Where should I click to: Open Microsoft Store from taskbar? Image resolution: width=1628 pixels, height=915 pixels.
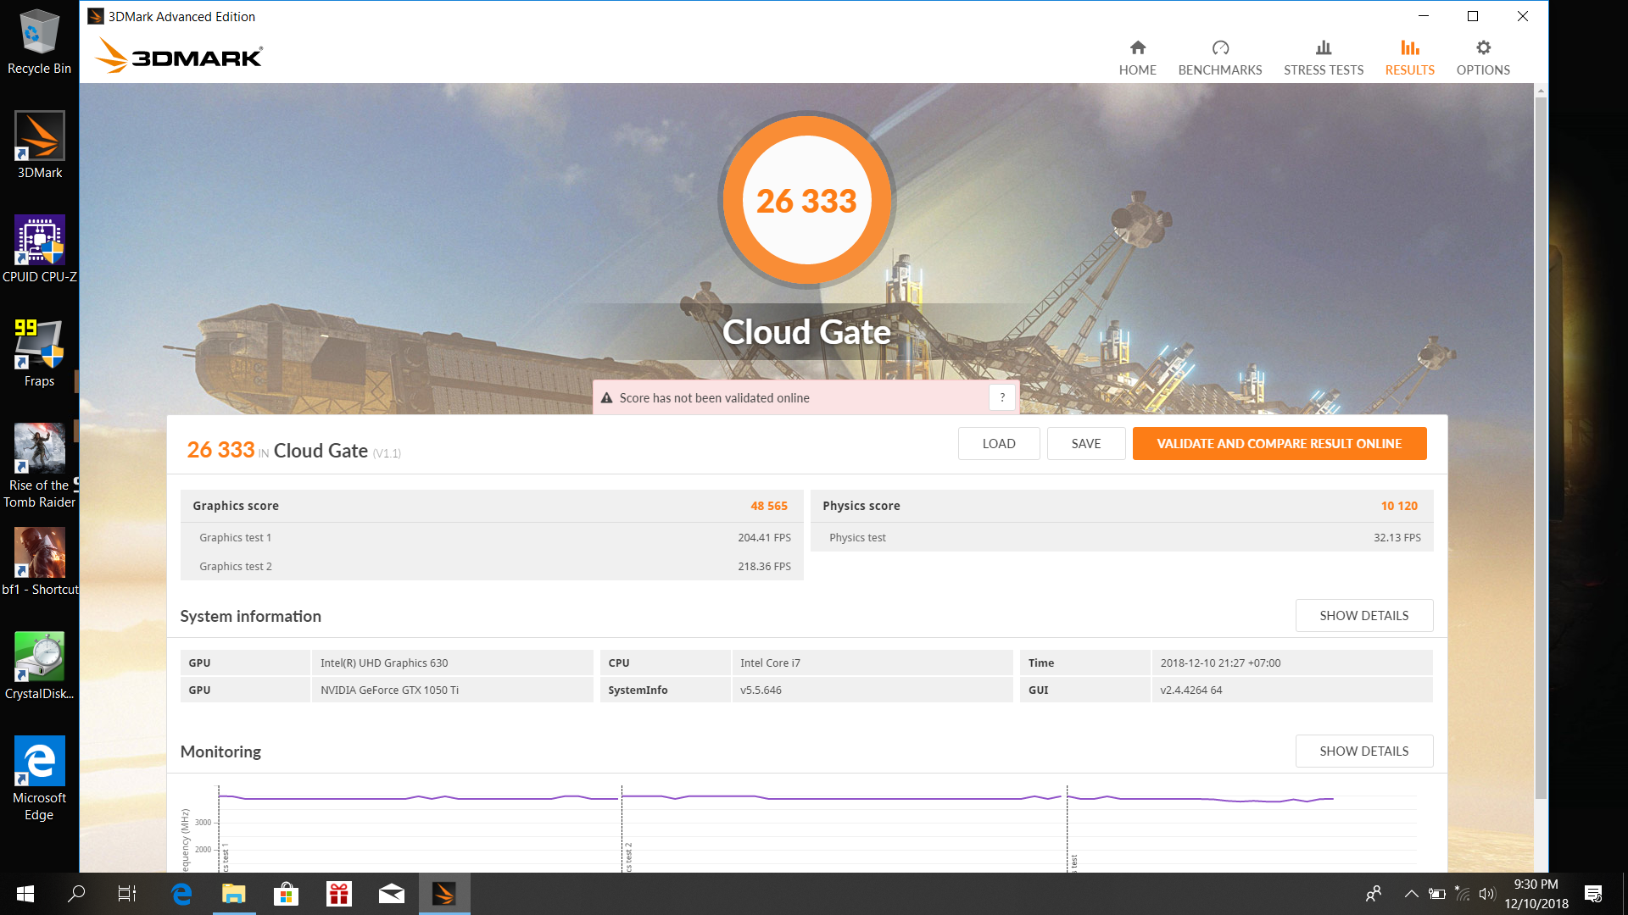point(287,894)
